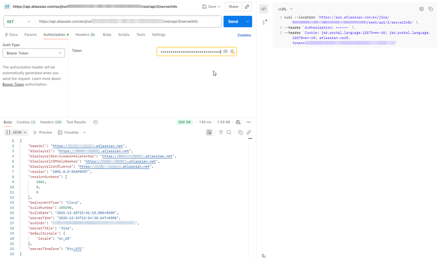This screenshot has height=260, width=437.
Task: Send the request
Action: (x=233, y=21)
